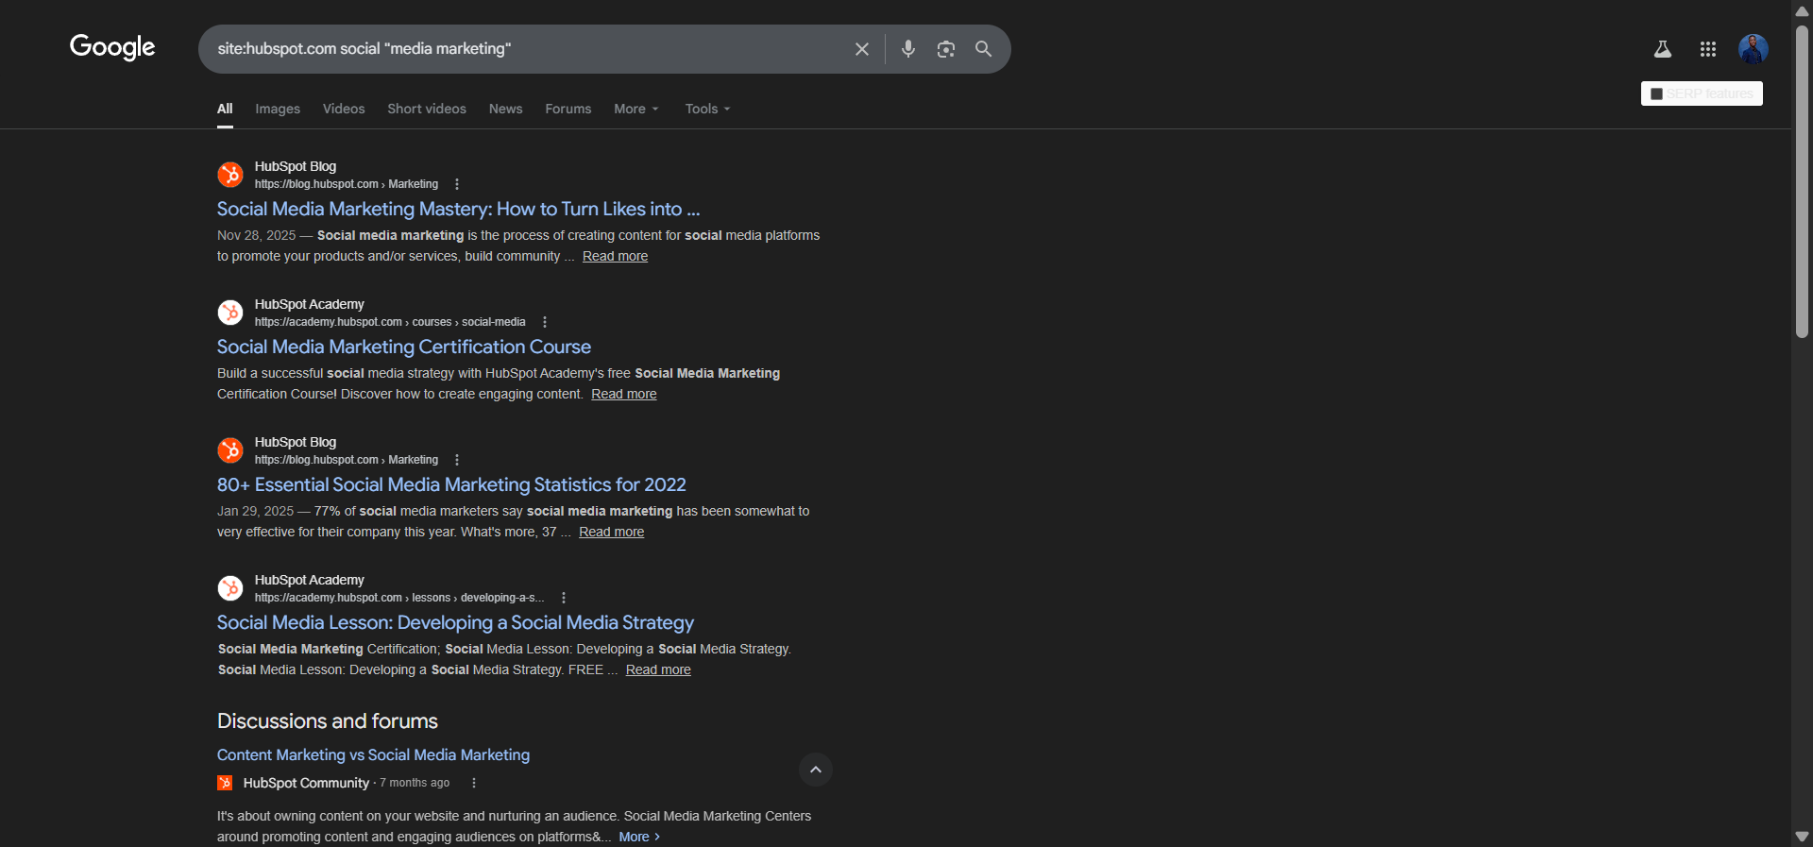This screenshot has height=847, width=1813.
Task: Read more on Social Media Lesson snippet
Action: tap(658, 669)
